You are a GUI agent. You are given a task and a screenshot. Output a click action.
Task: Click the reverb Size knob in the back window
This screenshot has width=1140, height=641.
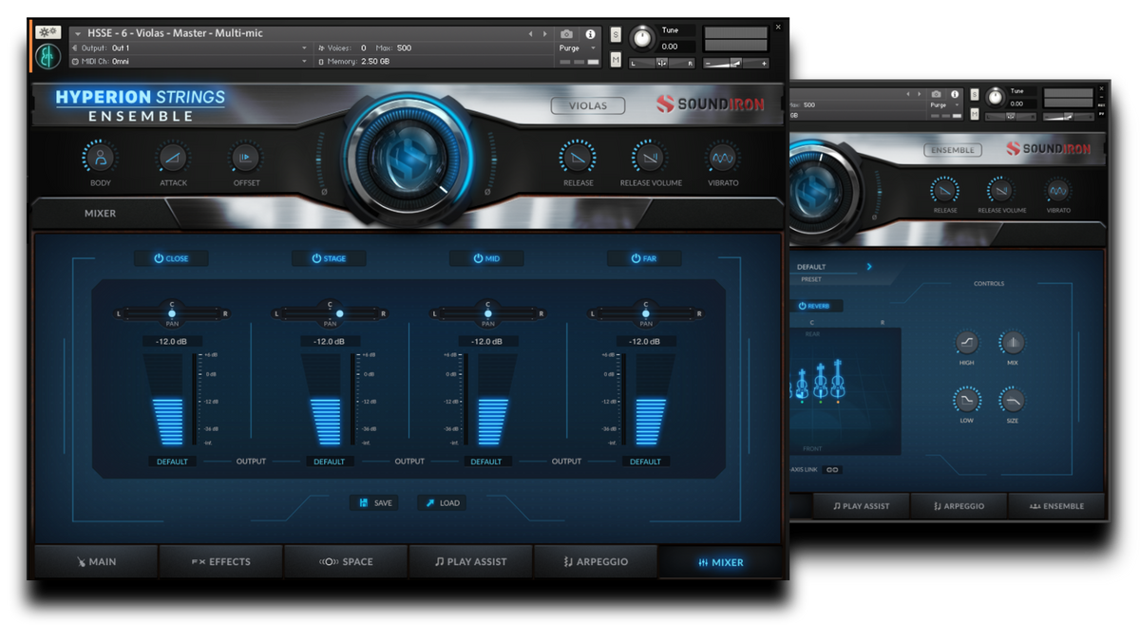pyautogui.click(x=1012, y=400)
